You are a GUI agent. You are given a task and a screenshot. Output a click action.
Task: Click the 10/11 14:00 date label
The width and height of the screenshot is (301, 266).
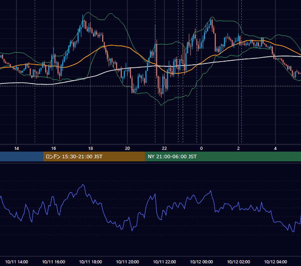tap(16, 262)
